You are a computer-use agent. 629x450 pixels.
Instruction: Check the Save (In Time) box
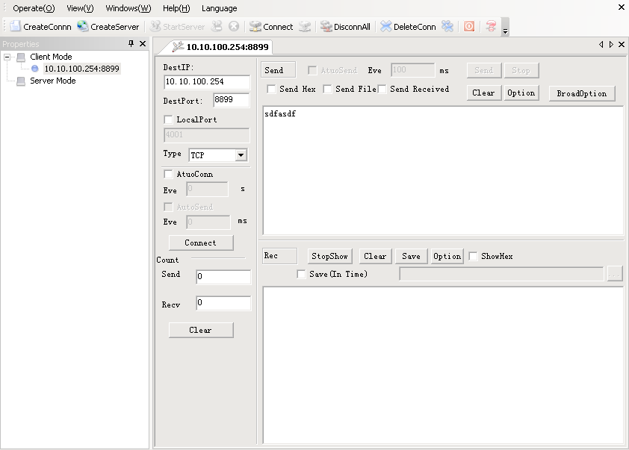301,274
